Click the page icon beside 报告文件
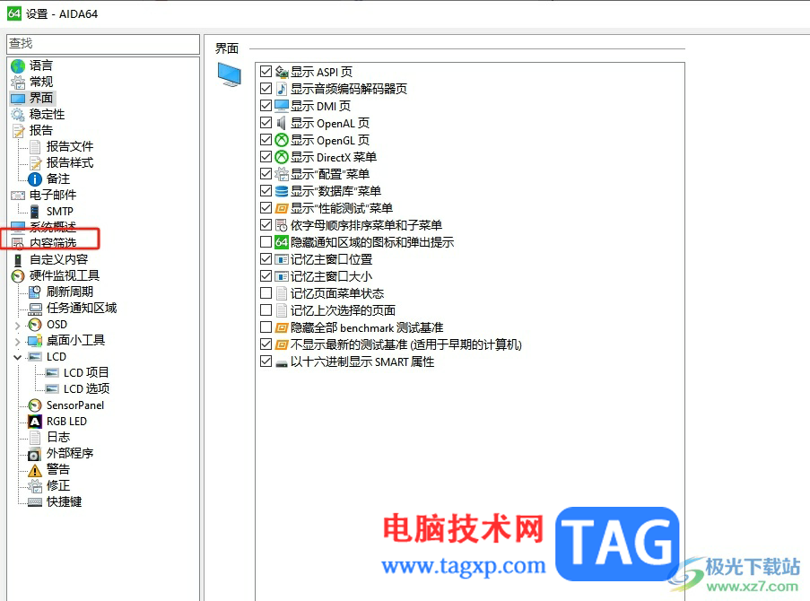The width and height of the screenshot is (810, 601). (35, 147)
